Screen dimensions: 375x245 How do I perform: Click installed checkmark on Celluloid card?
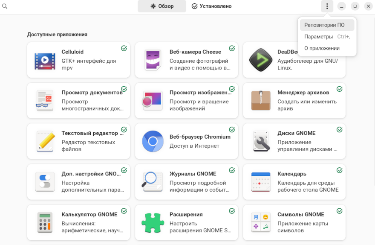click(x=124, y=48)
